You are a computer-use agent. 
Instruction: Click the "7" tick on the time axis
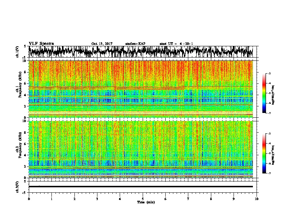point(188,199)
